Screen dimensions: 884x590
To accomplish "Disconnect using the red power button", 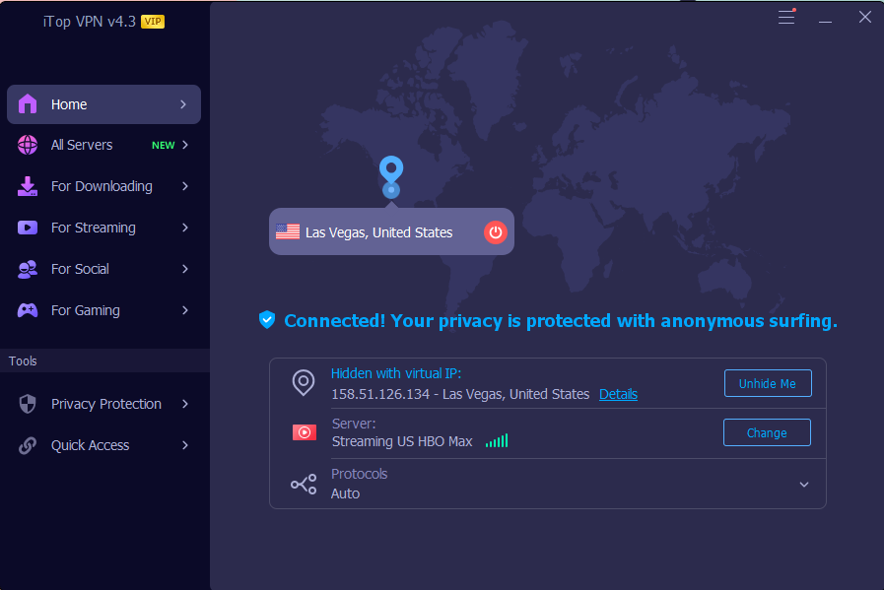I will click(x=496, y=232).
